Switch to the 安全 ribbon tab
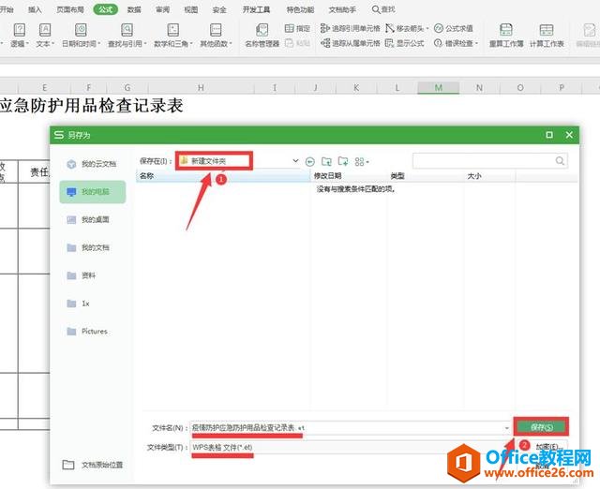Viewport: 600px width, 489px height. coord(219,9)
